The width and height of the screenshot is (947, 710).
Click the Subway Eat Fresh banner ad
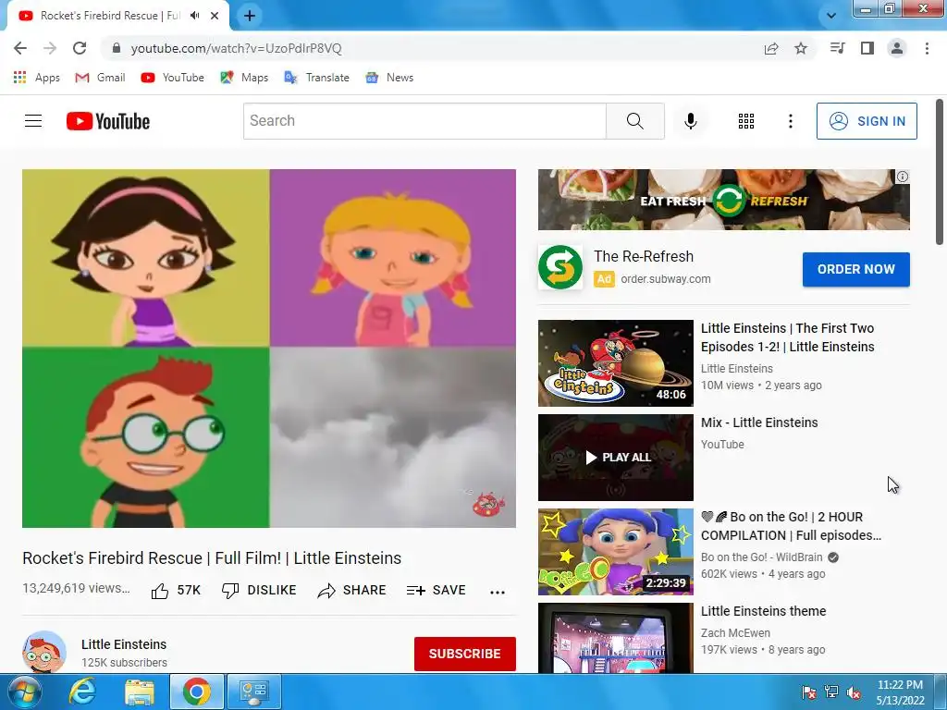tap(723, 200)
